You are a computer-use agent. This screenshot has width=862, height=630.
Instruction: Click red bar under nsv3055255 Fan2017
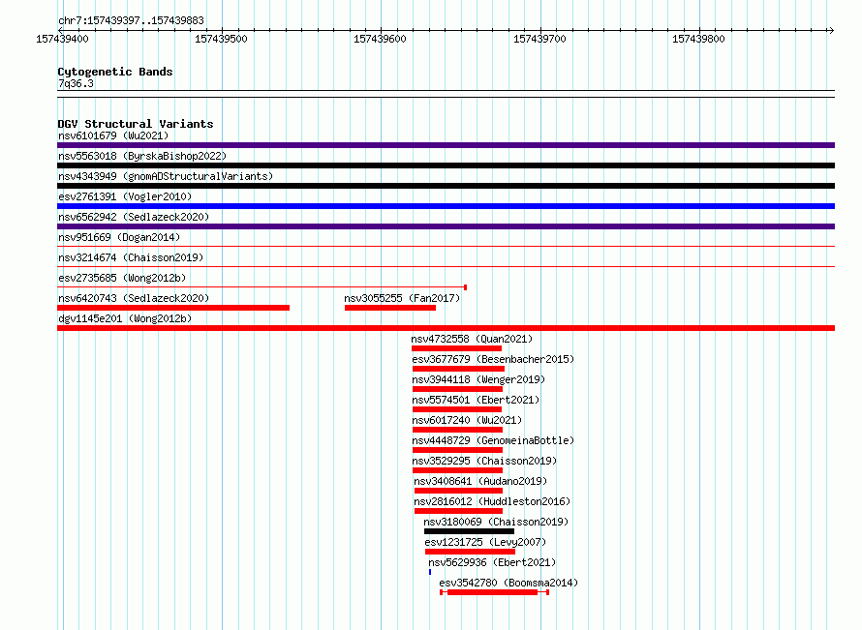click(390, 308)
